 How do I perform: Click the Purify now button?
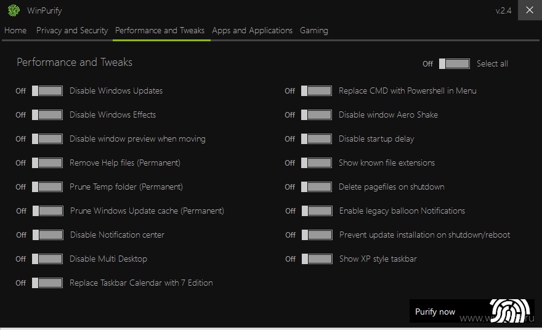[x=472, y=311]
